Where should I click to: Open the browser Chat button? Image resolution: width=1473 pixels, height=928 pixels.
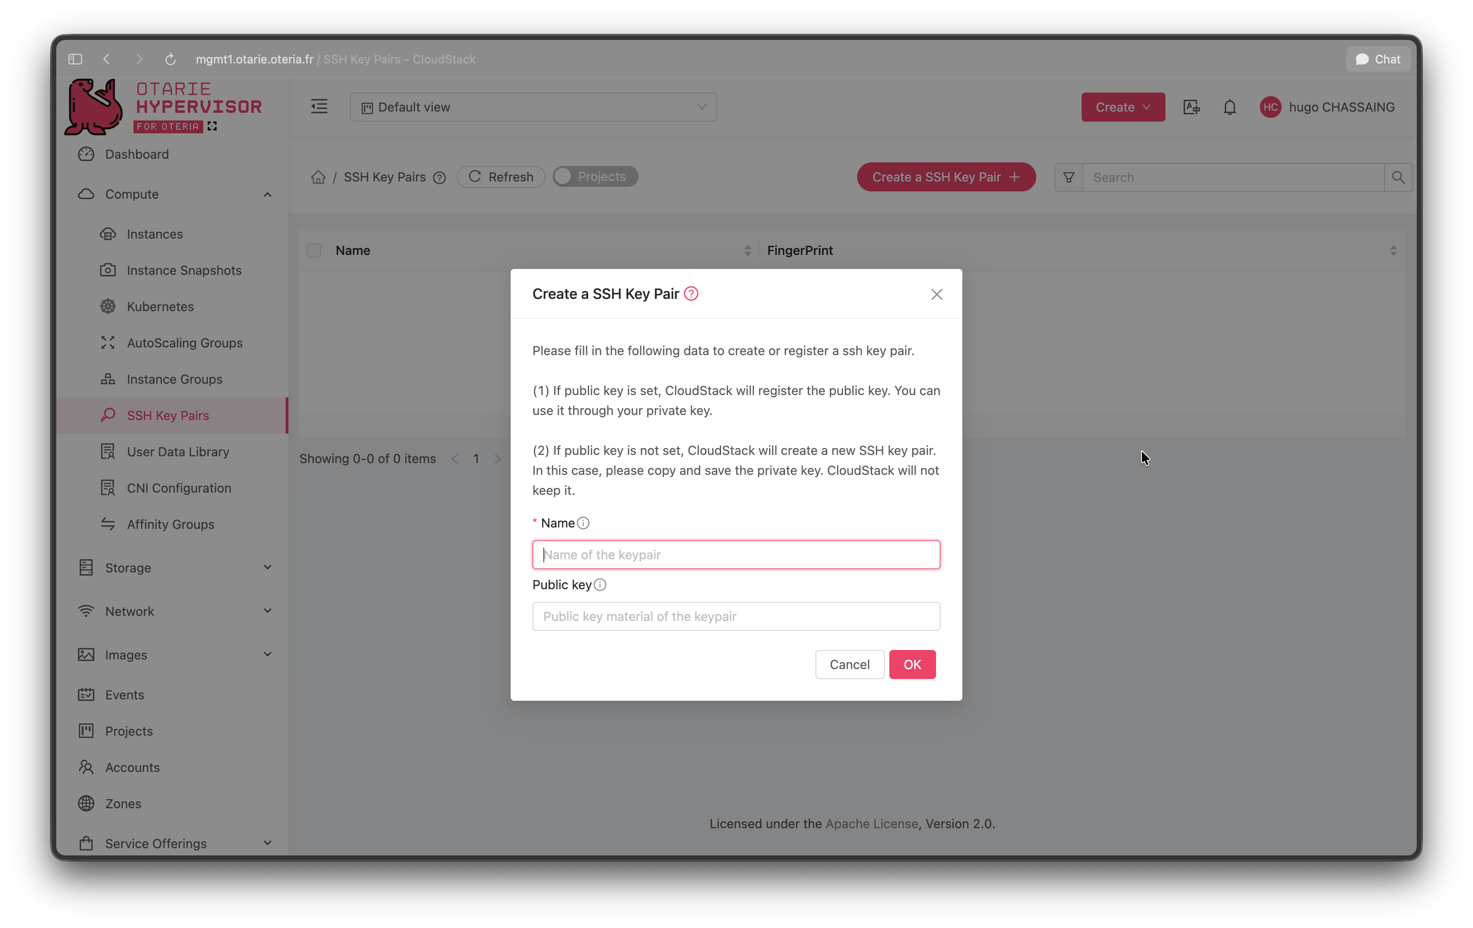click(x=1378, y=59)
